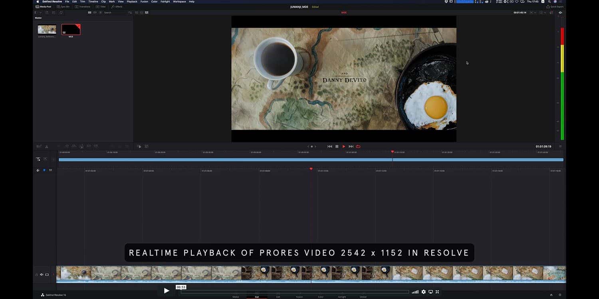Viewport: 599px width, 299px height.
Task: Click the Quick Export button
Action: 555,7
